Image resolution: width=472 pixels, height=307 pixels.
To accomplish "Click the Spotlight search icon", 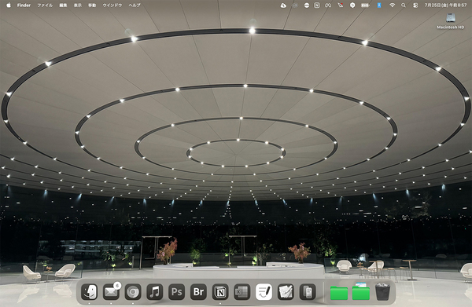I will click(x=404, y=5).
